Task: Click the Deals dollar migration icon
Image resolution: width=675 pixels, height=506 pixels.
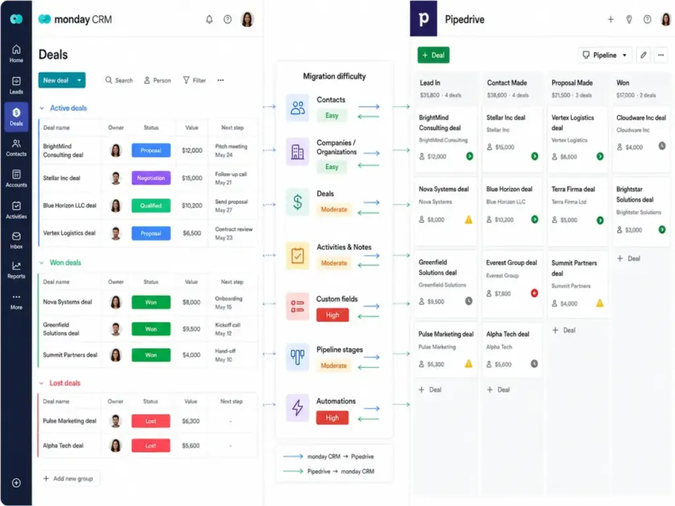Action: (297, 202)
